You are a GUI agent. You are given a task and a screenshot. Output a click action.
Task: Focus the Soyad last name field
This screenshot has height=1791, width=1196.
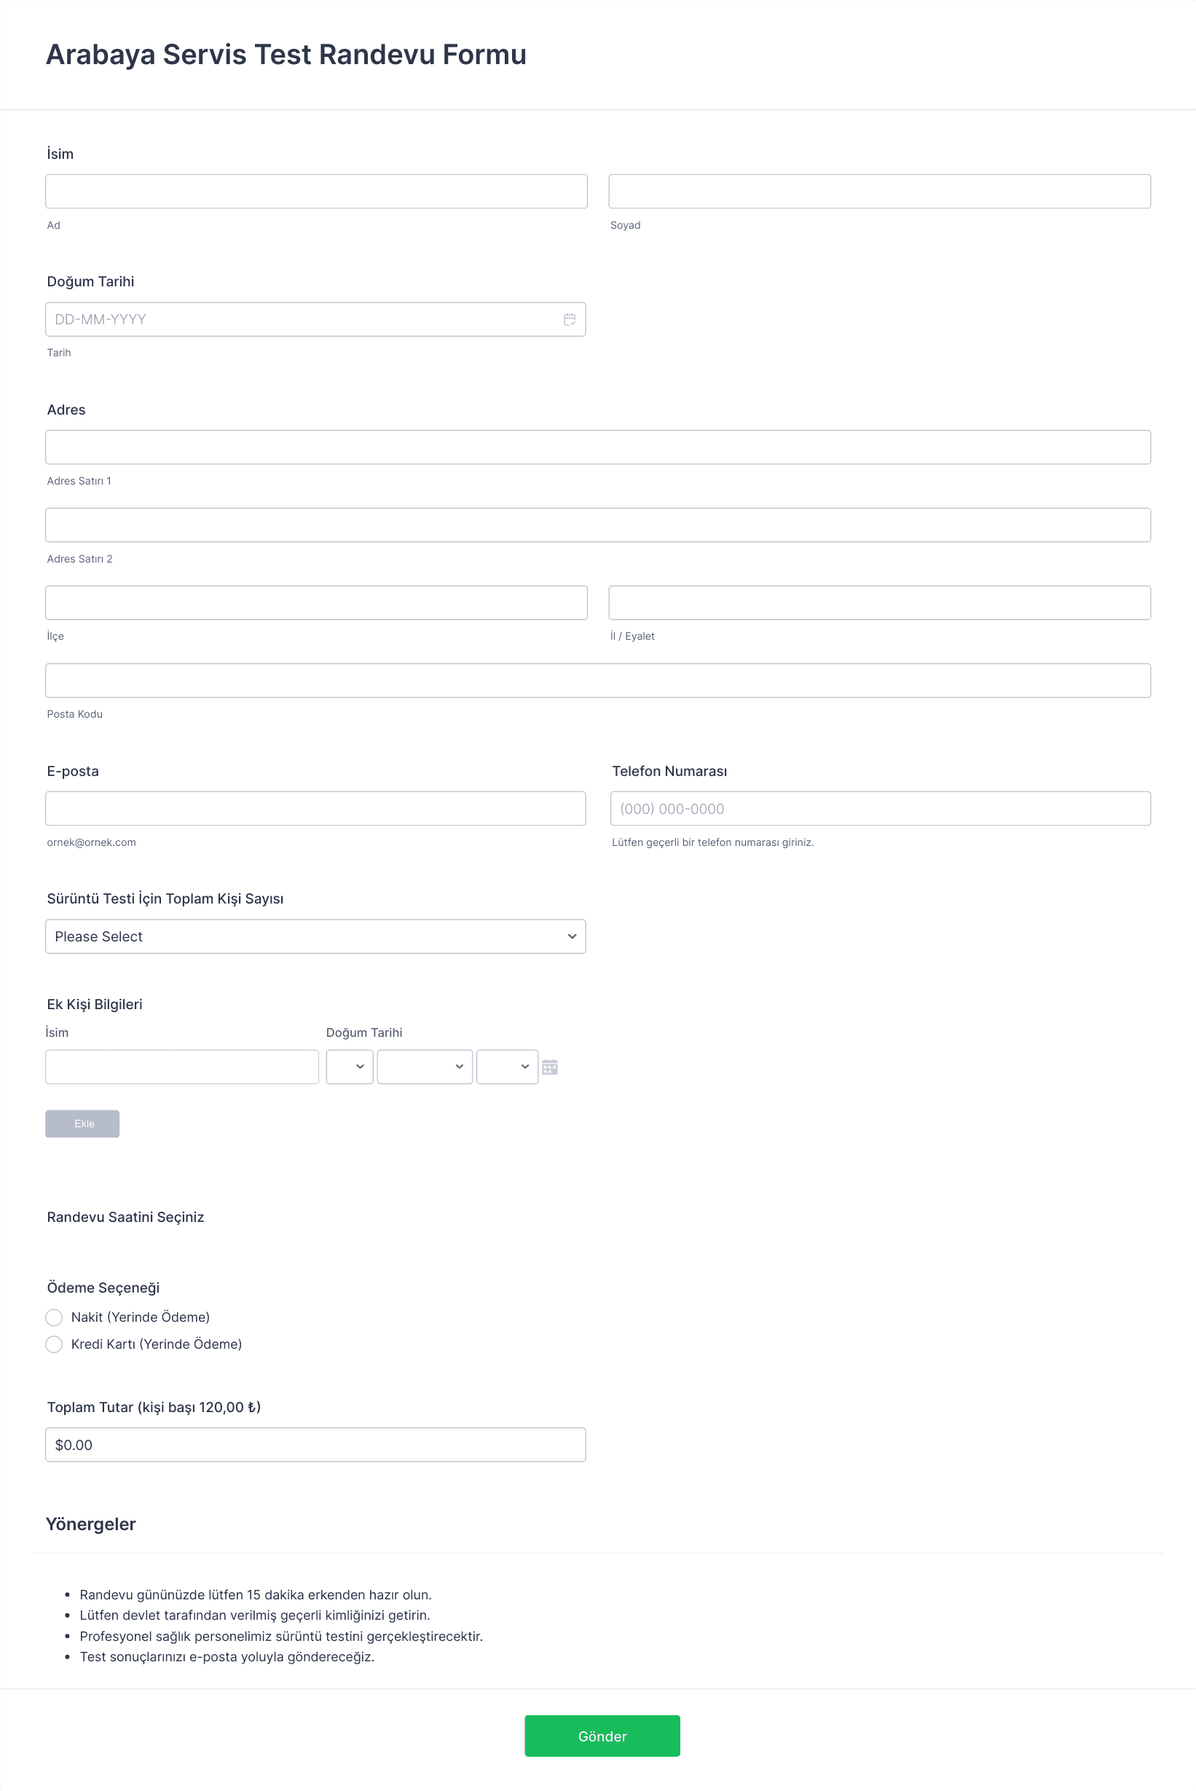click(879, 192)
